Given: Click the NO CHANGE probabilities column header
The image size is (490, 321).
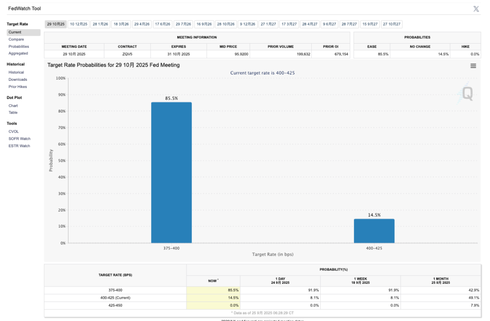Looking at the screenshot, I should (420, 47).
